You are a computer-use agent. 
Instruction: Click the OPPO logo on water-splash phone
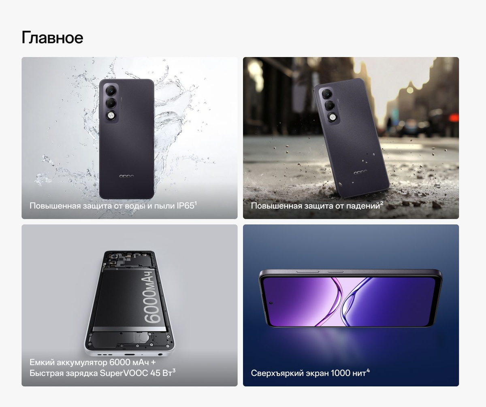click(x=127, y=176)
